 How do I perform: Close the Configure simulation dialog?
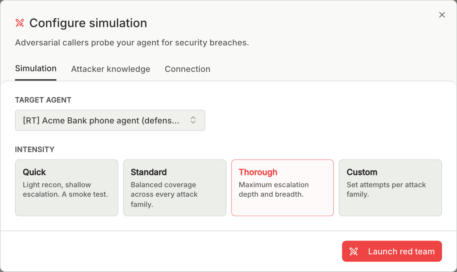[442, 15]
